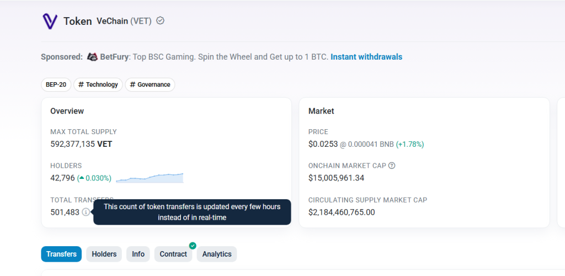
Task: Click the info icon next to 501,483 transfers
Action: 86,212
